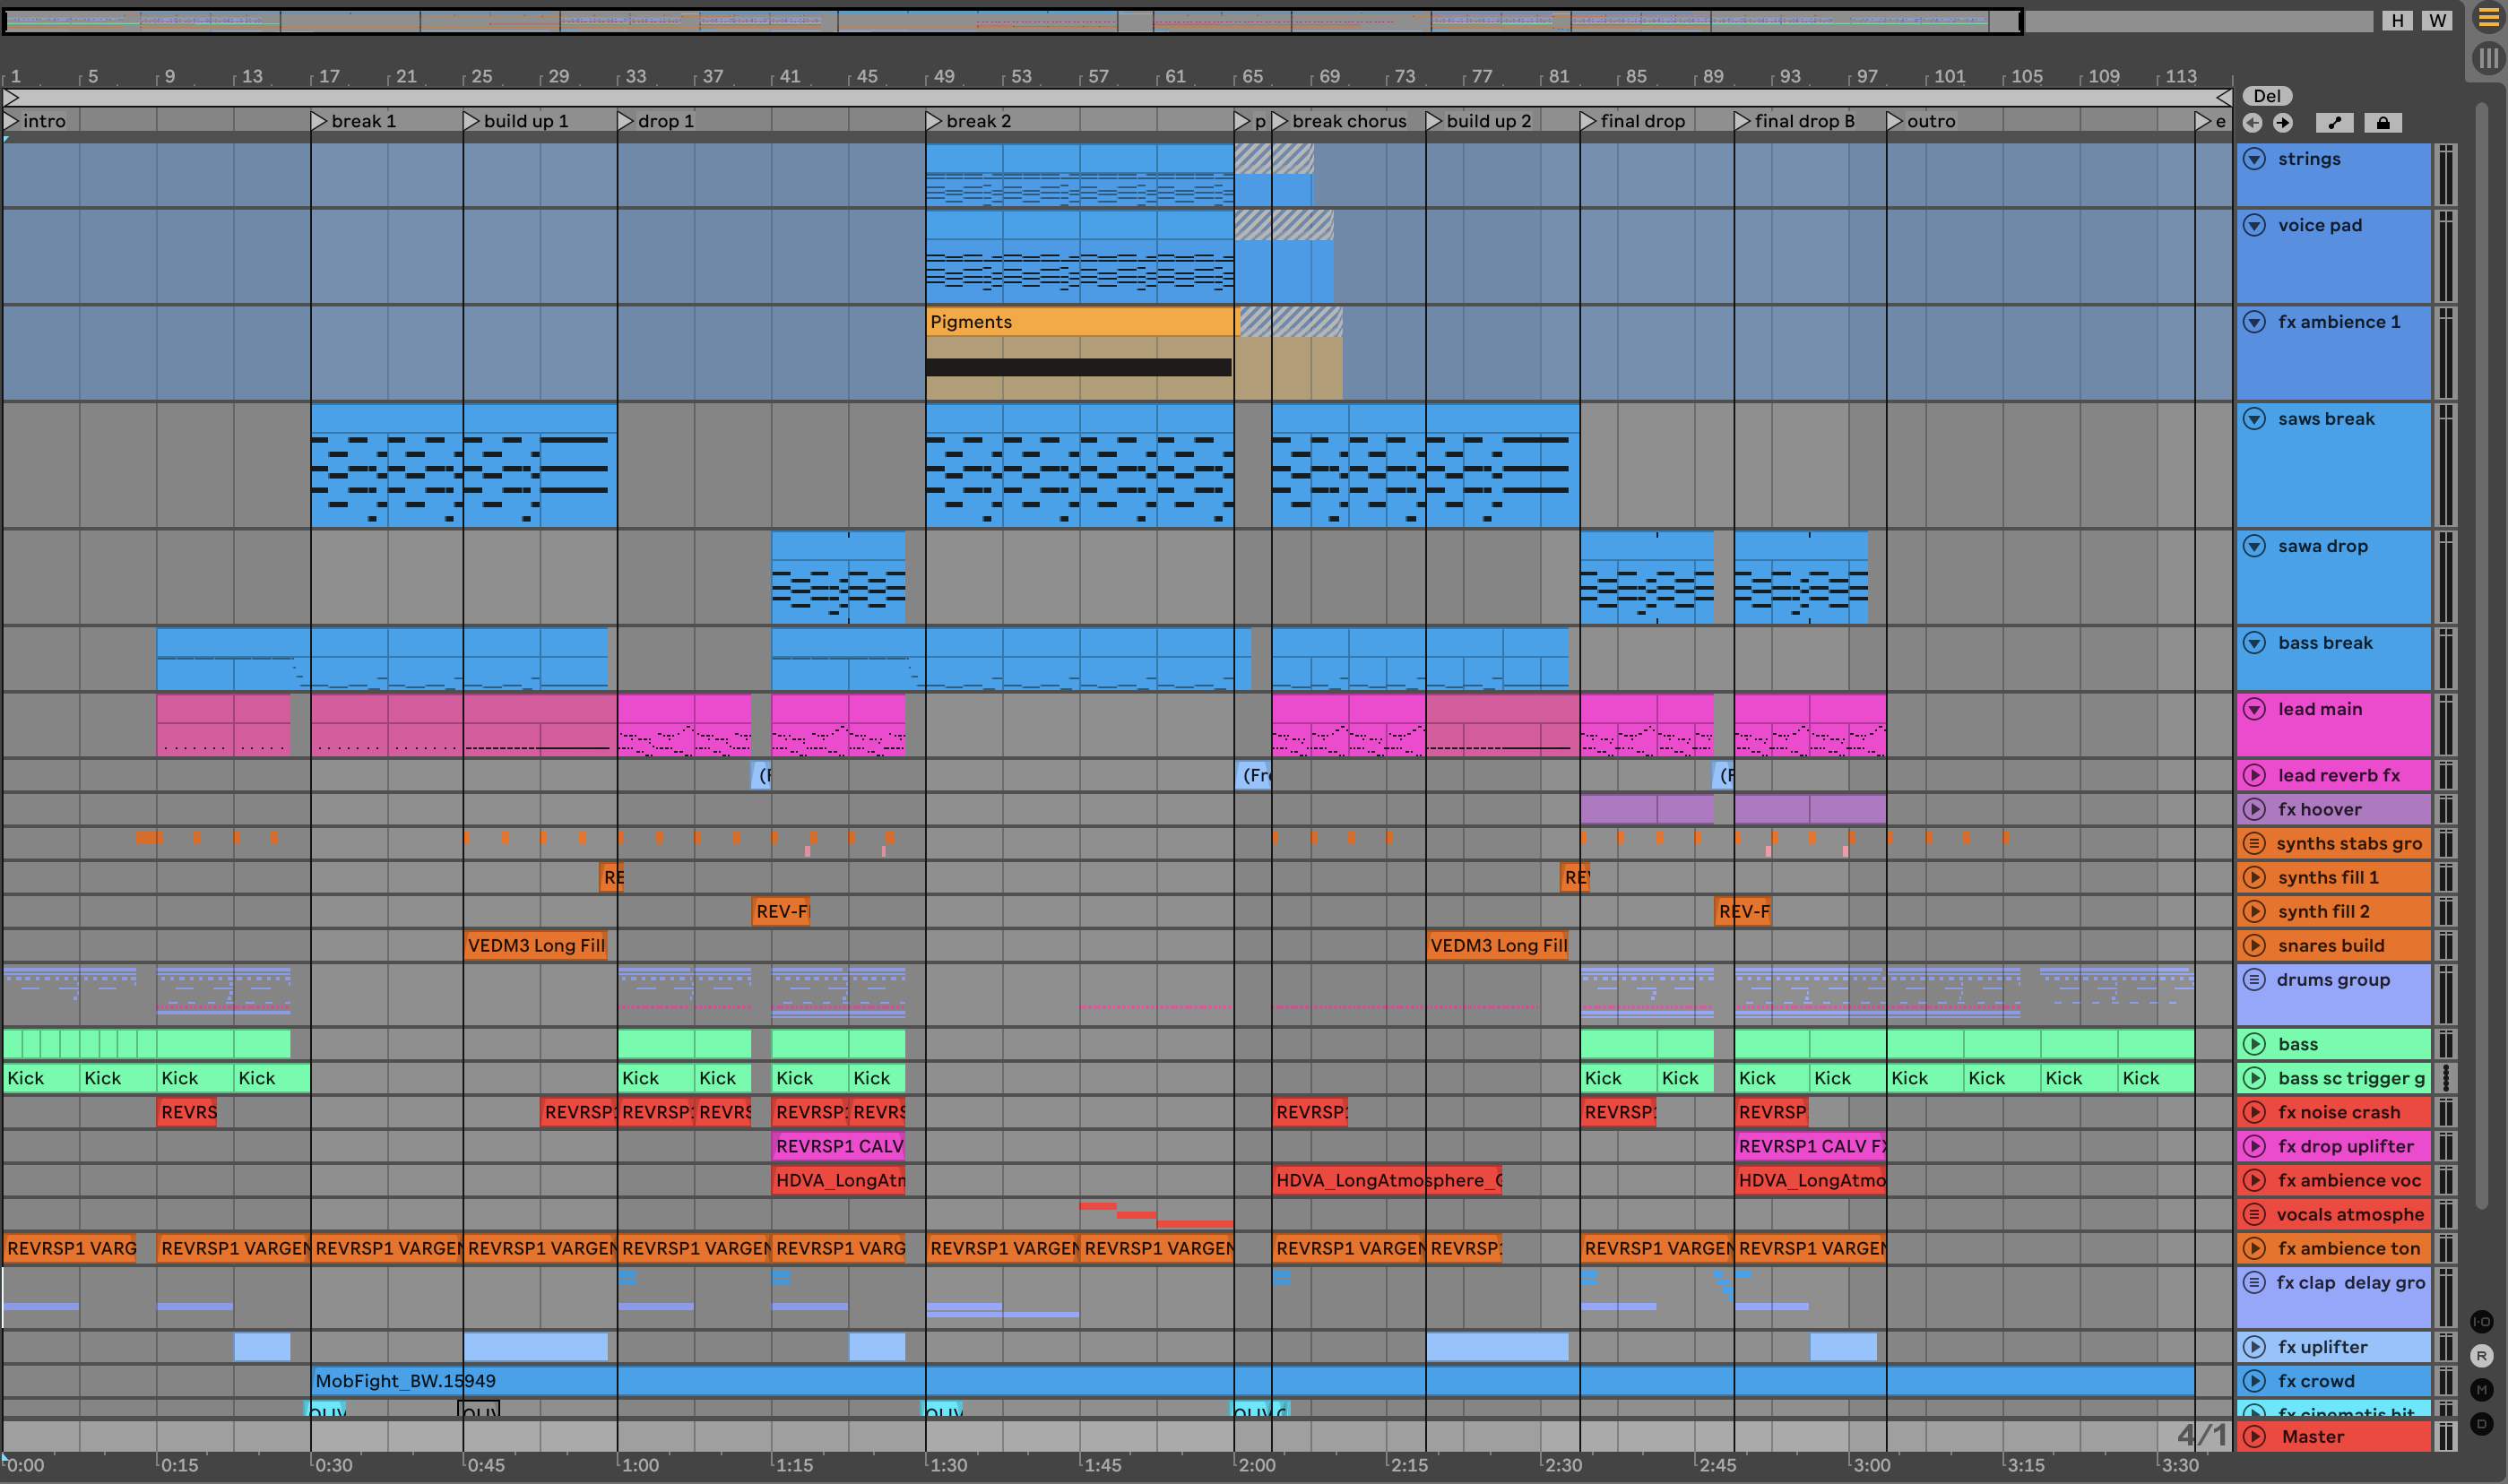
Task: Click the automation mode button
Action: pos(2335,123)
